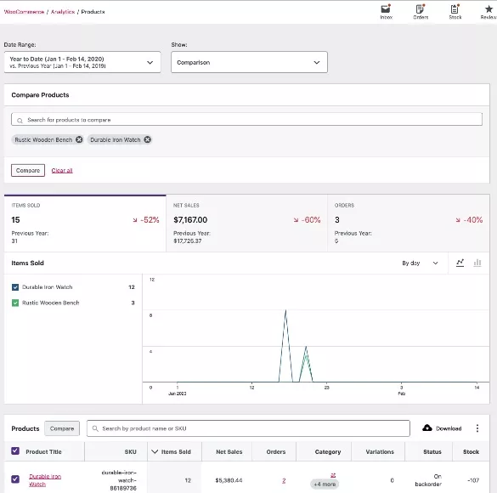Open the Date Range dropdown
497x493 pixels.
82,62
